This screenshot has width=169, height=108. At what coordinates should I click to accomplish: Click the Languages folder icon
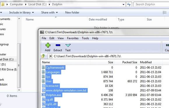(x=43, y=72)
